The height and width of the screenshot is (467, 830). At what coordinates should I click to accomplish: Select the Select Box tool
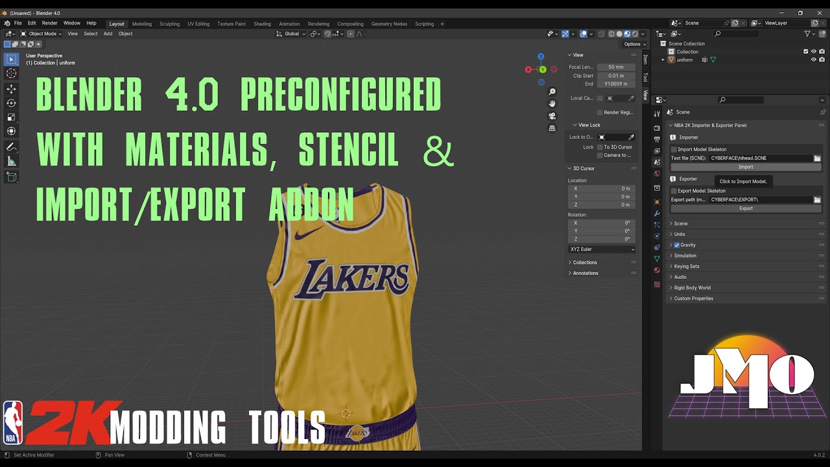[x=11, y=59]
